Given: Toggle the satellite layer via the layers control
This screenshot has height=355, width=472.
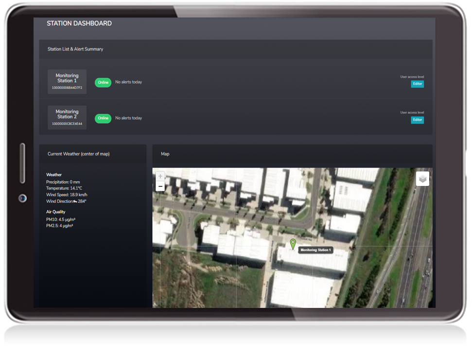Looking at the screenshot, I should 422,178.
